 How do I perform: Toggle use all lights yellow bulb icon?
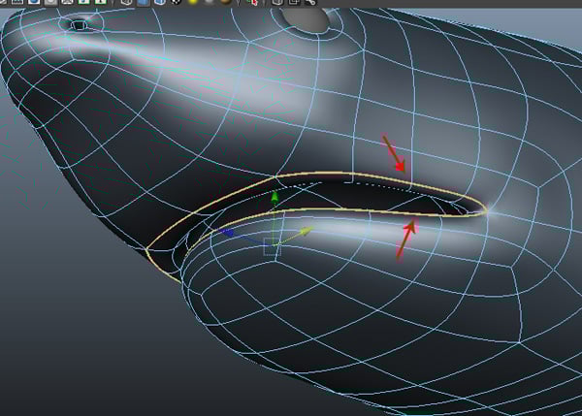pos(193,2)
